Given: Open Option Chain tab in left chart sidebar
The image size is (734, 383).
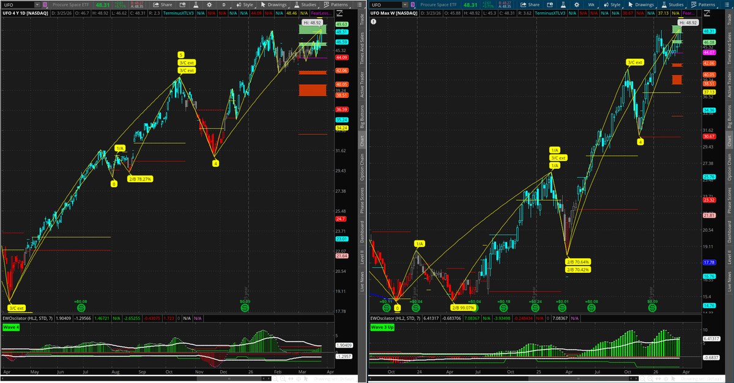Looking at the screenshot, I should (x=362, y=167).
